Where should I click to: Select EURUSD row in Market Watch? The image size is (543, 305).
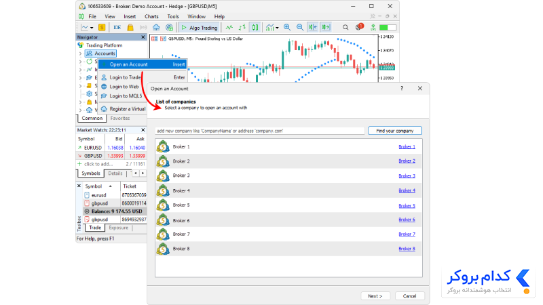coord(111,148)
